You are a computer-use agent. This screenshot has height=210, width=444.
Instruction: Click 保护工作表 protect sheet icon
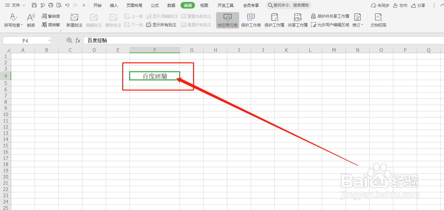pyautogui.click(x=251, y=20)
